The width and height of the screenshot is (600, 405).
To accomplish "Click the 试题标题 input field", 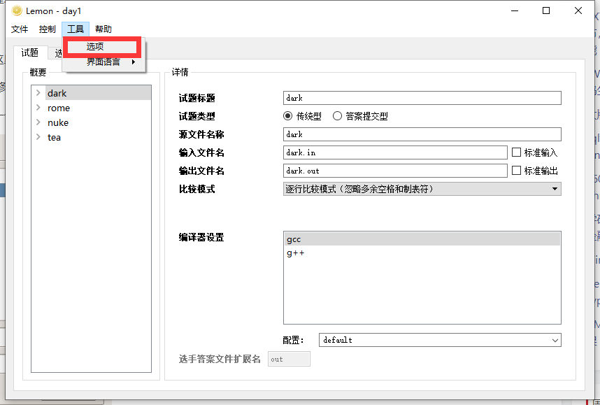I will [x=422, y=98].
